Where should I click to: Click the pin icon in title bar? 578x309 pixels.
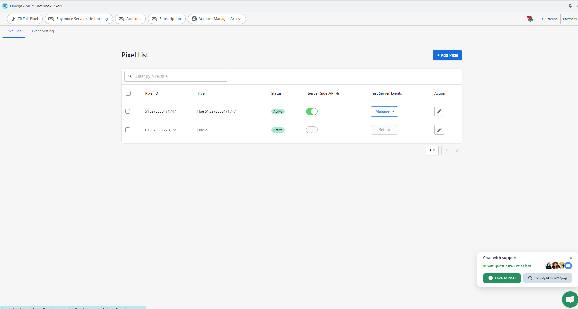click(570, 6)
